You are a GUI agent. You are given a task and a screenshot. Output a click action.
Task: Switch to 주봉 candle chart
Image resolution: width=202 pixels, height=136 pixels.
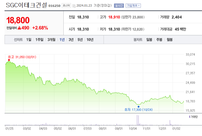click(159, 40)
